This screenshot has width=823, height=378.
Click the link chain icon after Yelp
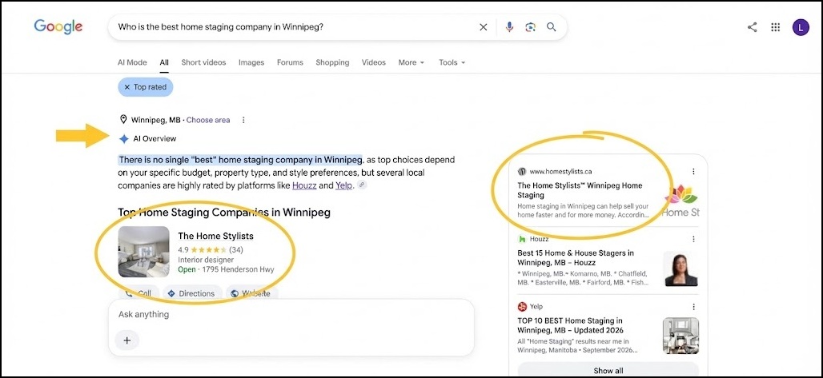pos(362,185)
